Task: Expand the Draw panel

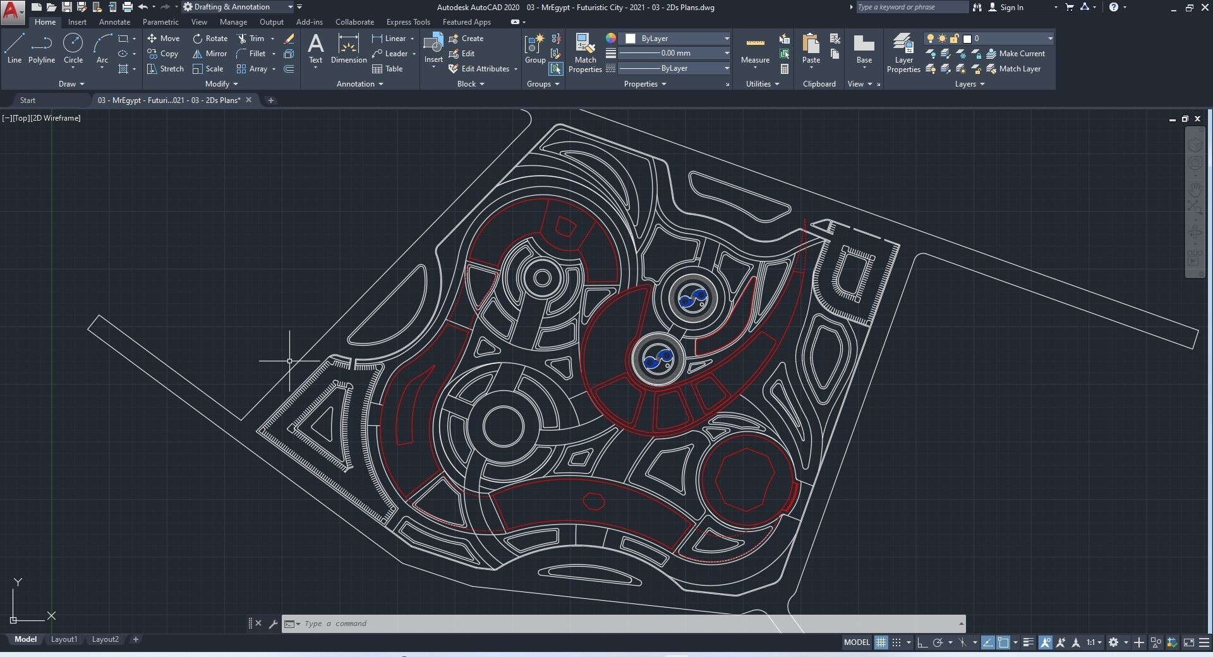Action: pos(71,84)
